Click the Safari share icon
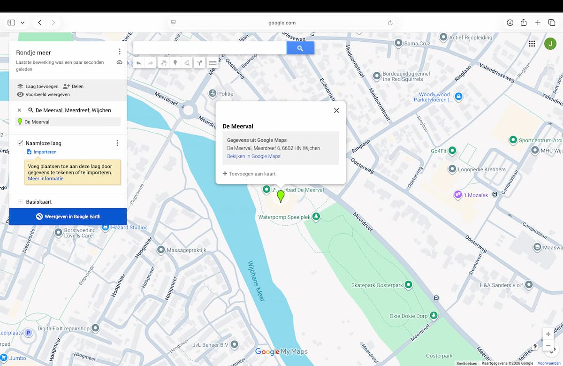This screenshot has height=366, width=563. pyautogui.click(x=524, y=23)
